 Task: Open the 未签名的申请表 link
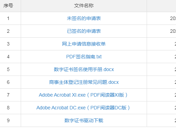[84, 18]
